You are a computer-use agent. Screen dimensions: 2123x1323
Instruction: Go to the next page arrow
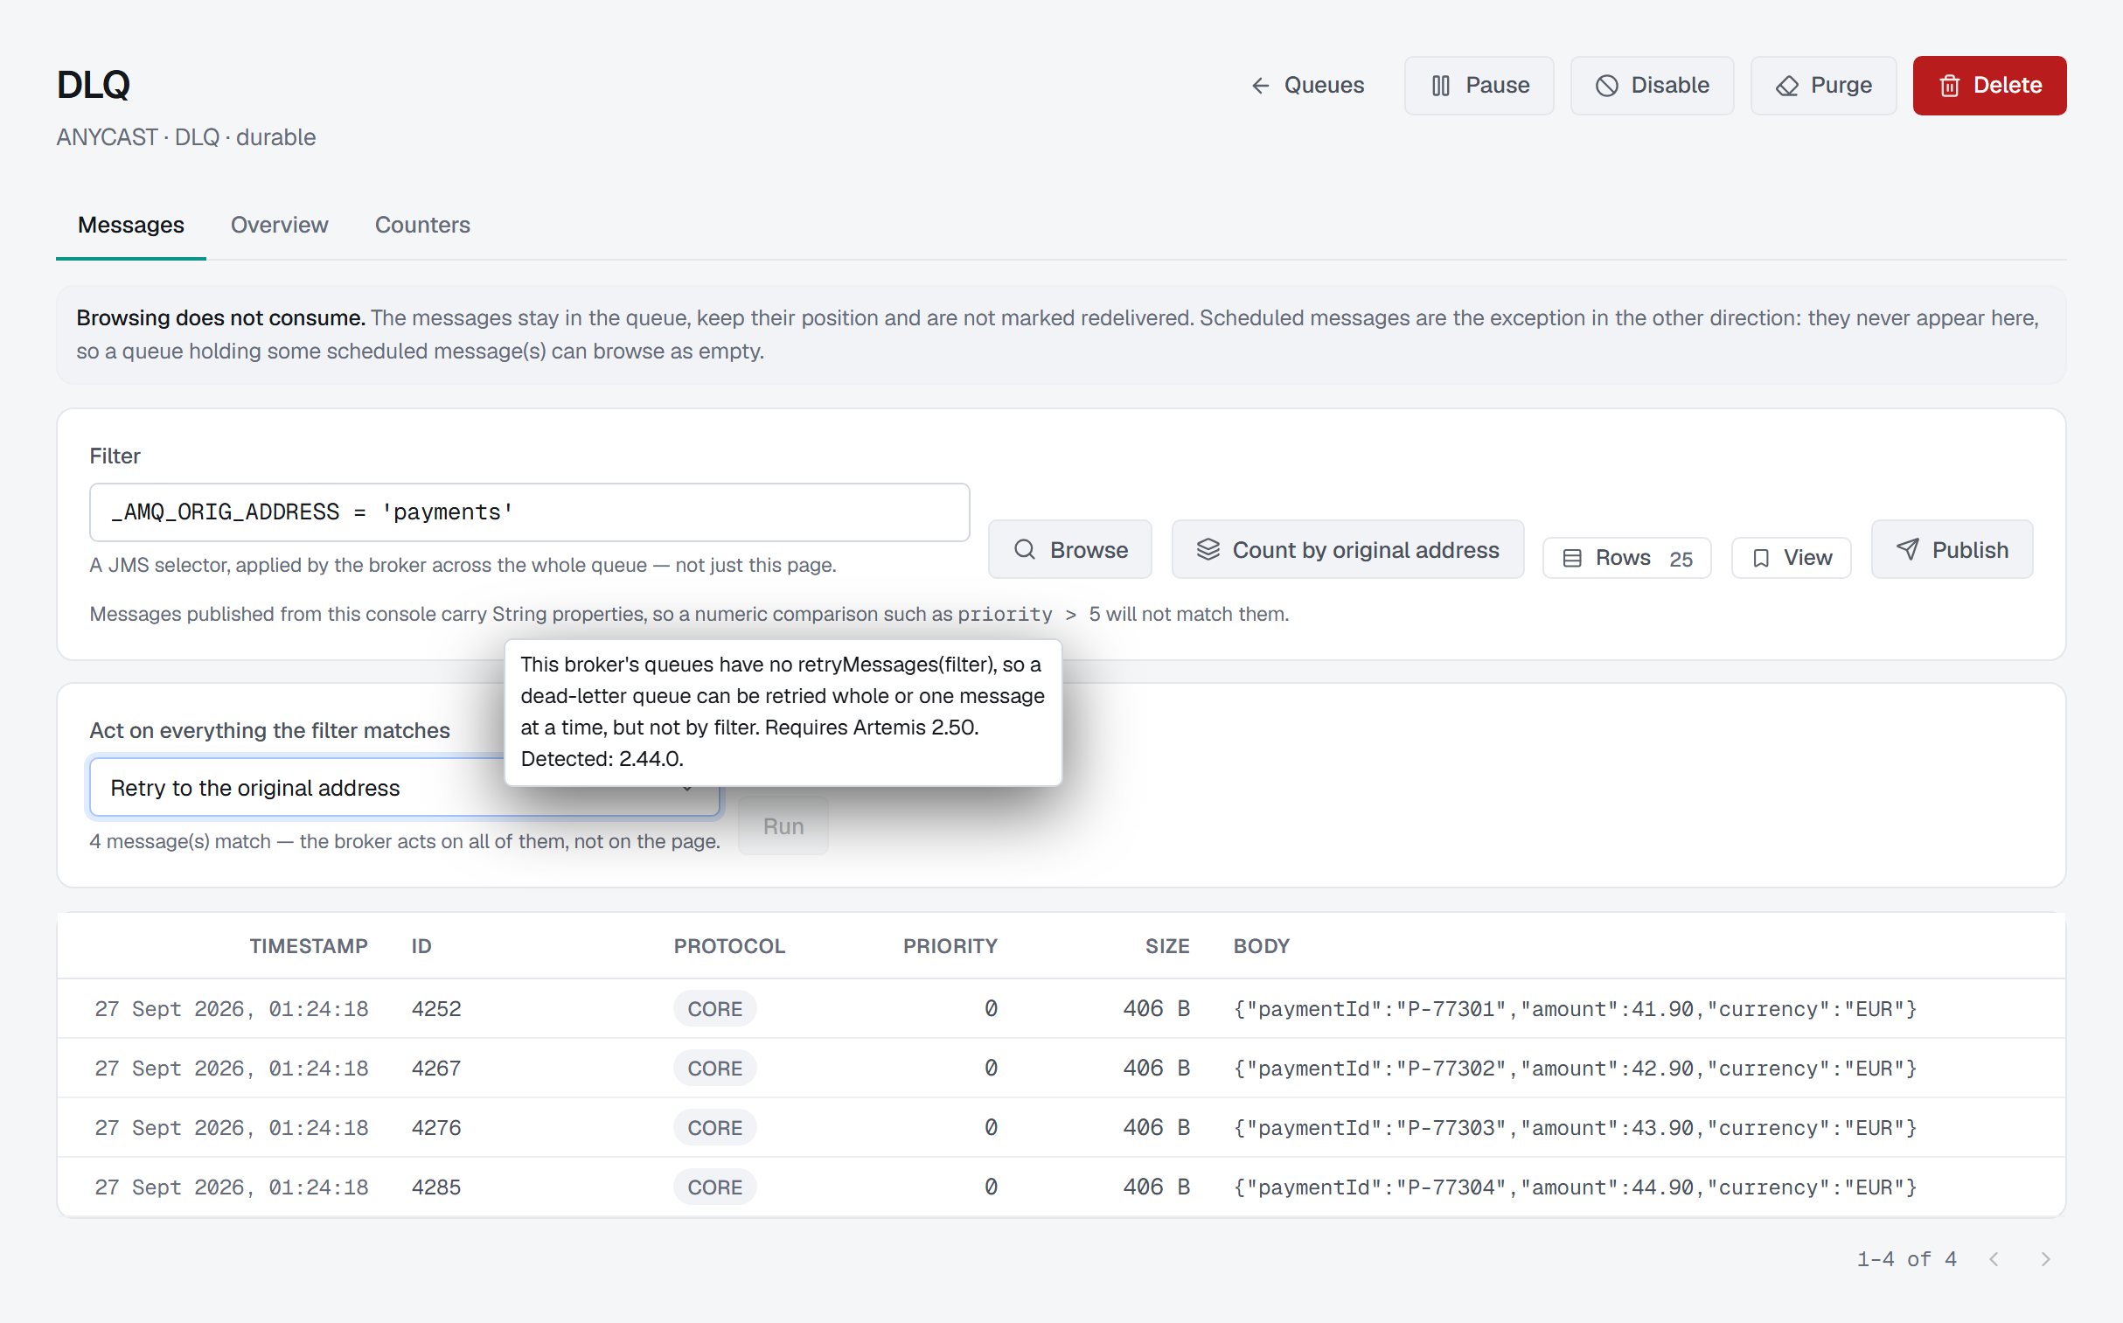pyautogui.click(x=2044, y=1258)
